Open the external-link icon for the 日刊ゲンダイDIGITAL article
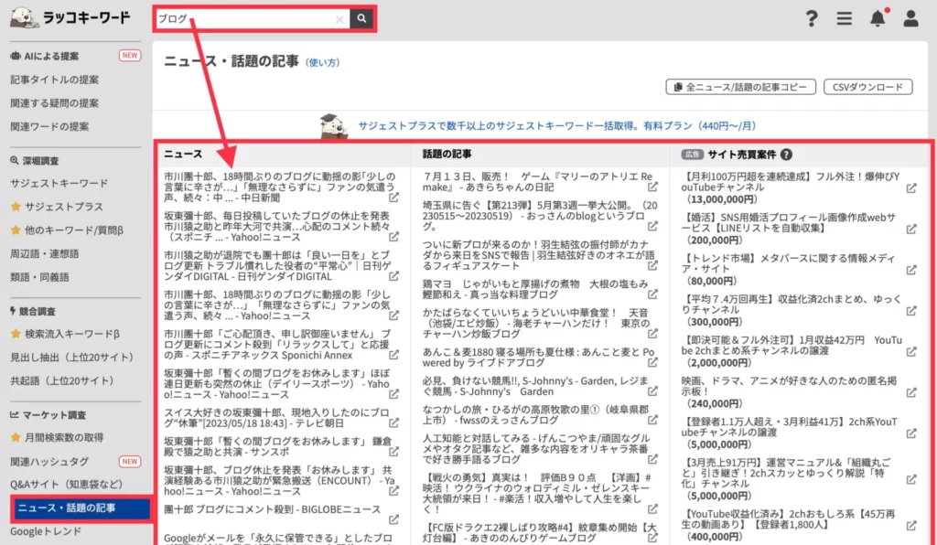The image size is (937, 545). [394, 276]
